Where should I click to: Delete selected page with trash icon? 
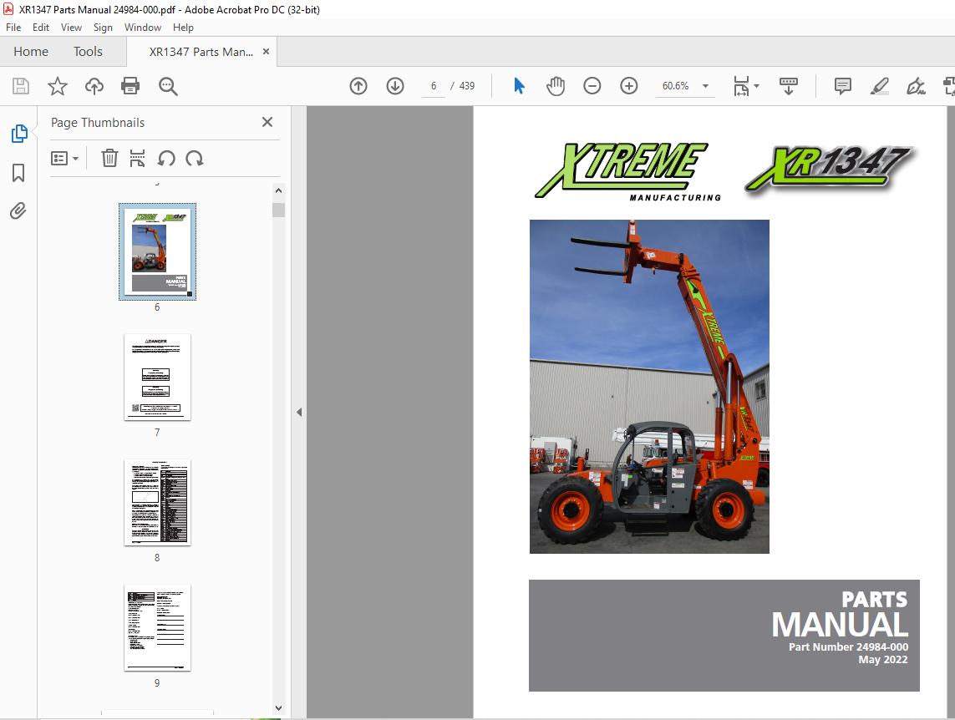pyautogui.click(x=109, y=158)
